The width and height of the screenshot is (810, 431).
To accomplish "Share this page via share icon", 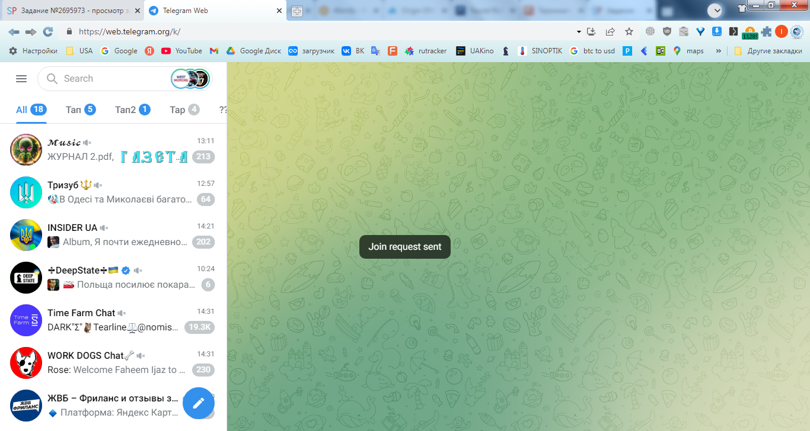I will point(610,31).
